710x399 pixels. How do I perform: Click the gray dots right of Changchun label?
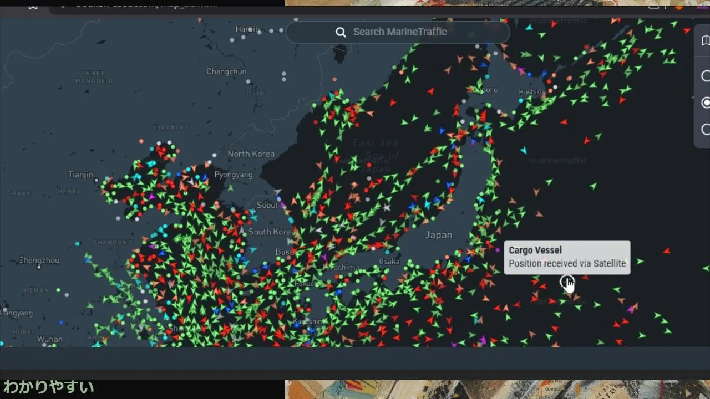pyautogui.click(x=284, y=76)
